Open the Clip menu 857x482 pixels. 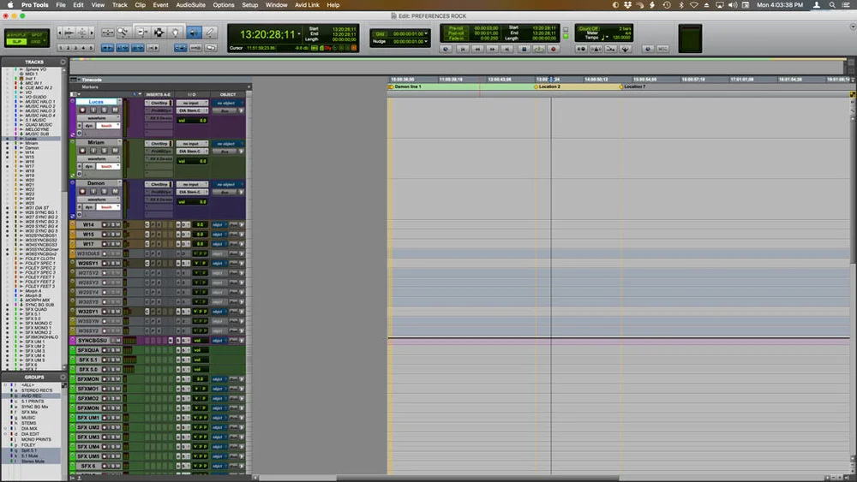[140, 5]
